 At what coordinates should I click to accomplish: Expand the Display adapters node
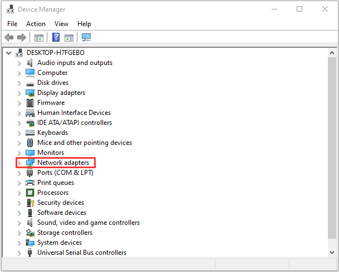tap(19, 93)
